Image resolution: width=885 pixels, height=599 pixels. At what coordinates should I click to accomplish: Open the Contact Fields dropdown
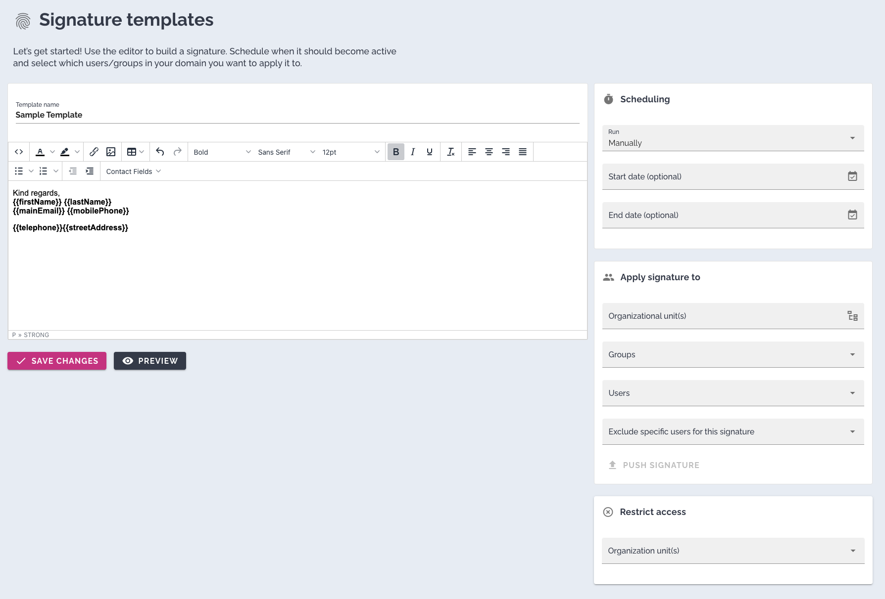(133, 171)
